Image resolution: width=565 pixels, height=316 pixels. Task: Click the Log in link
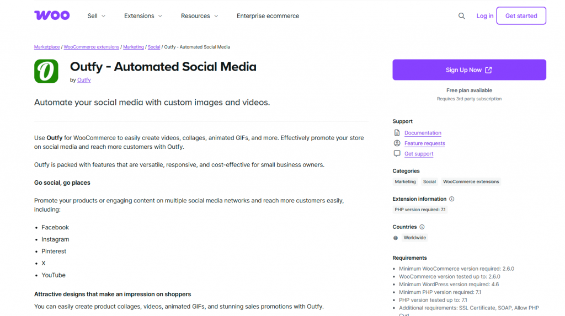(x=484, y=16)
